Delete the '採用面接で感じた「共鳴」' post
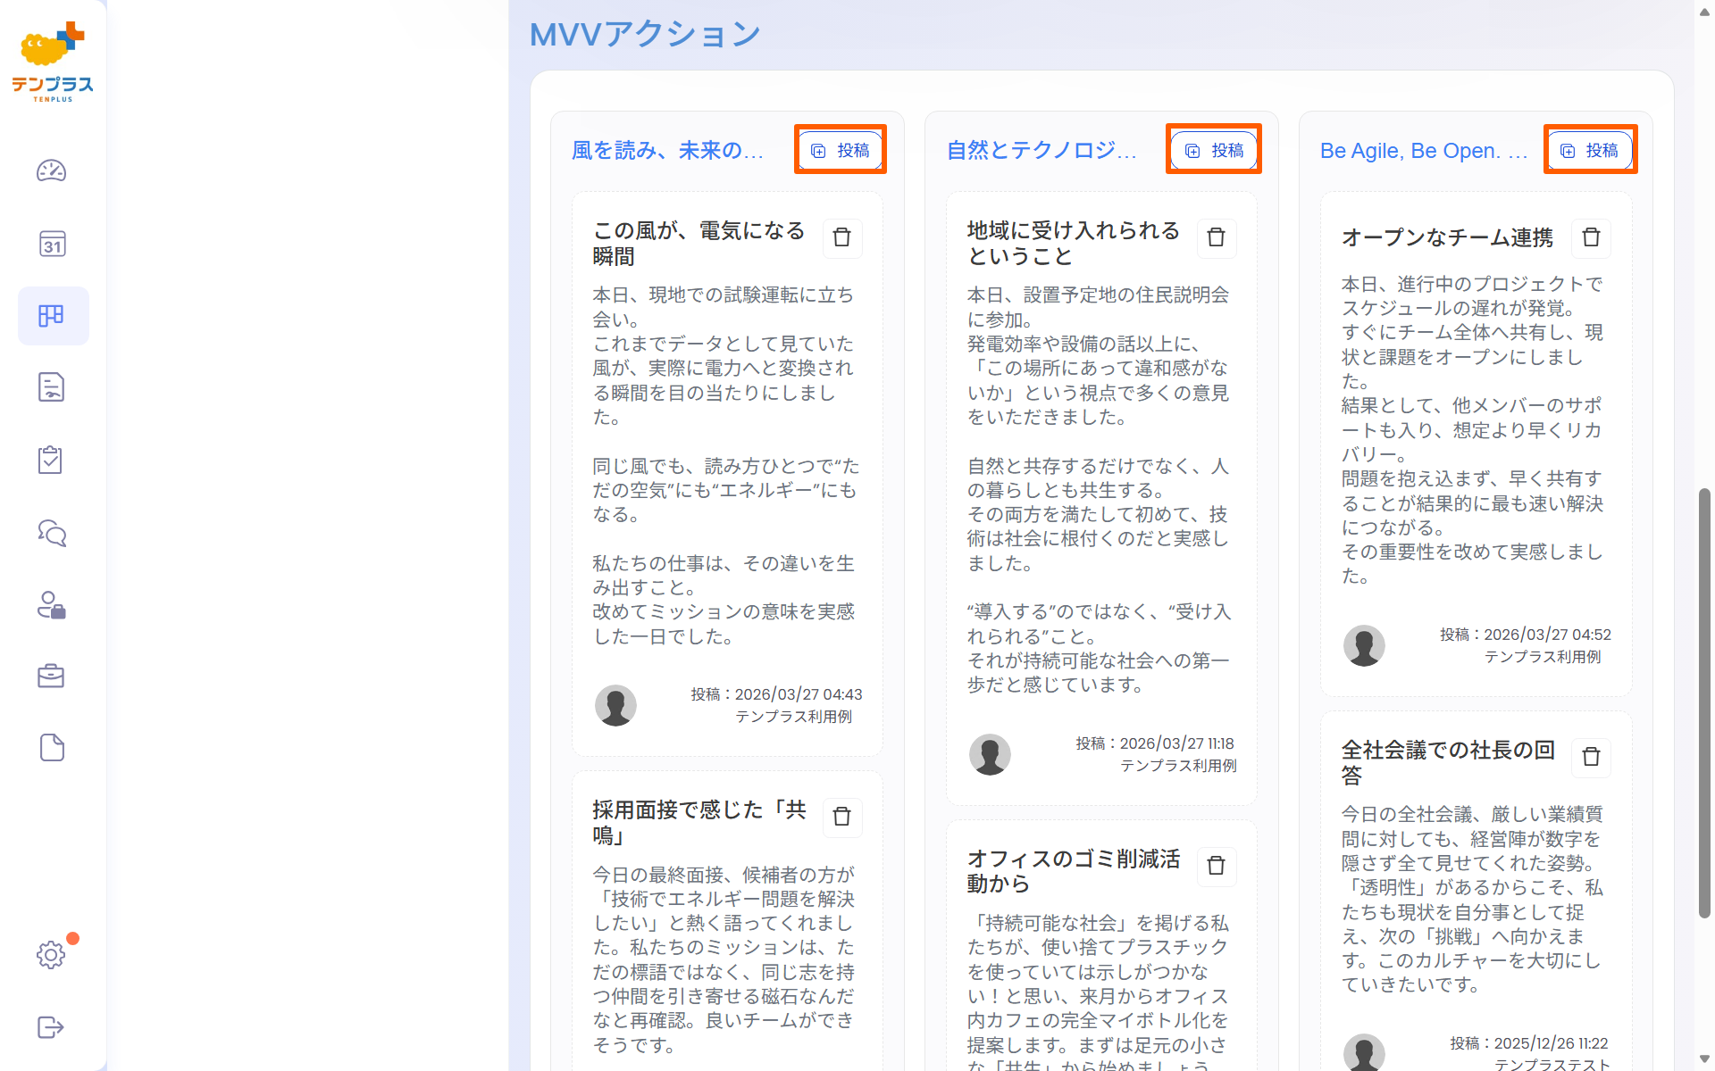 (841, 817)
